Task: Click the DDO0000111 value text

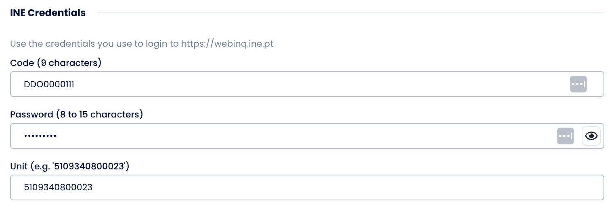Action: 49,84
